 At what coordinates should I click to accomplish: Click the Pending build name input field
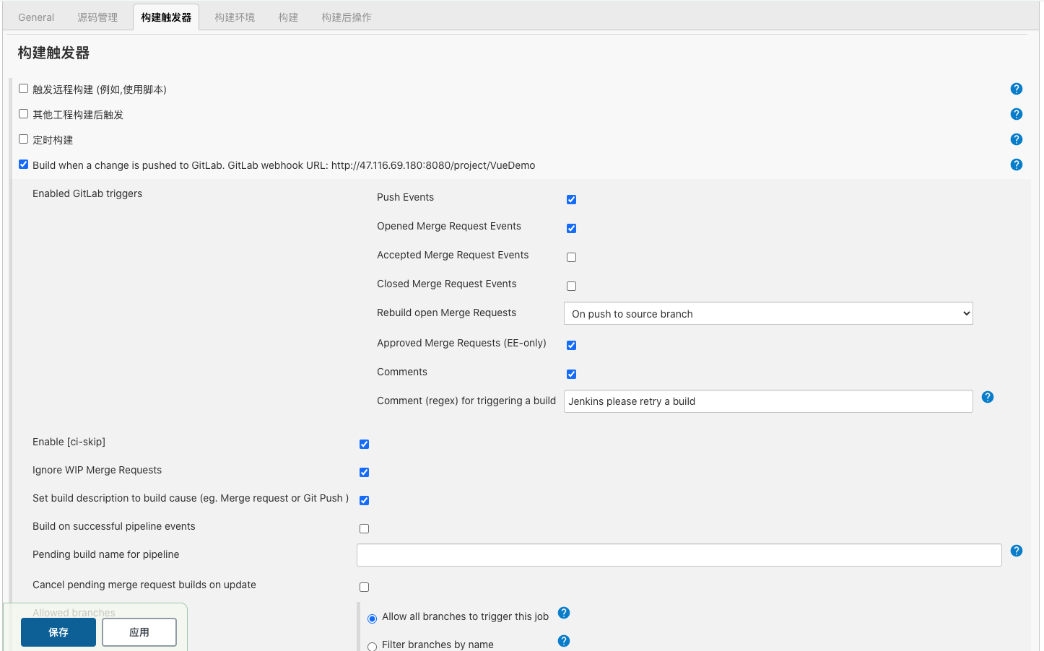[x=679, y=555]
